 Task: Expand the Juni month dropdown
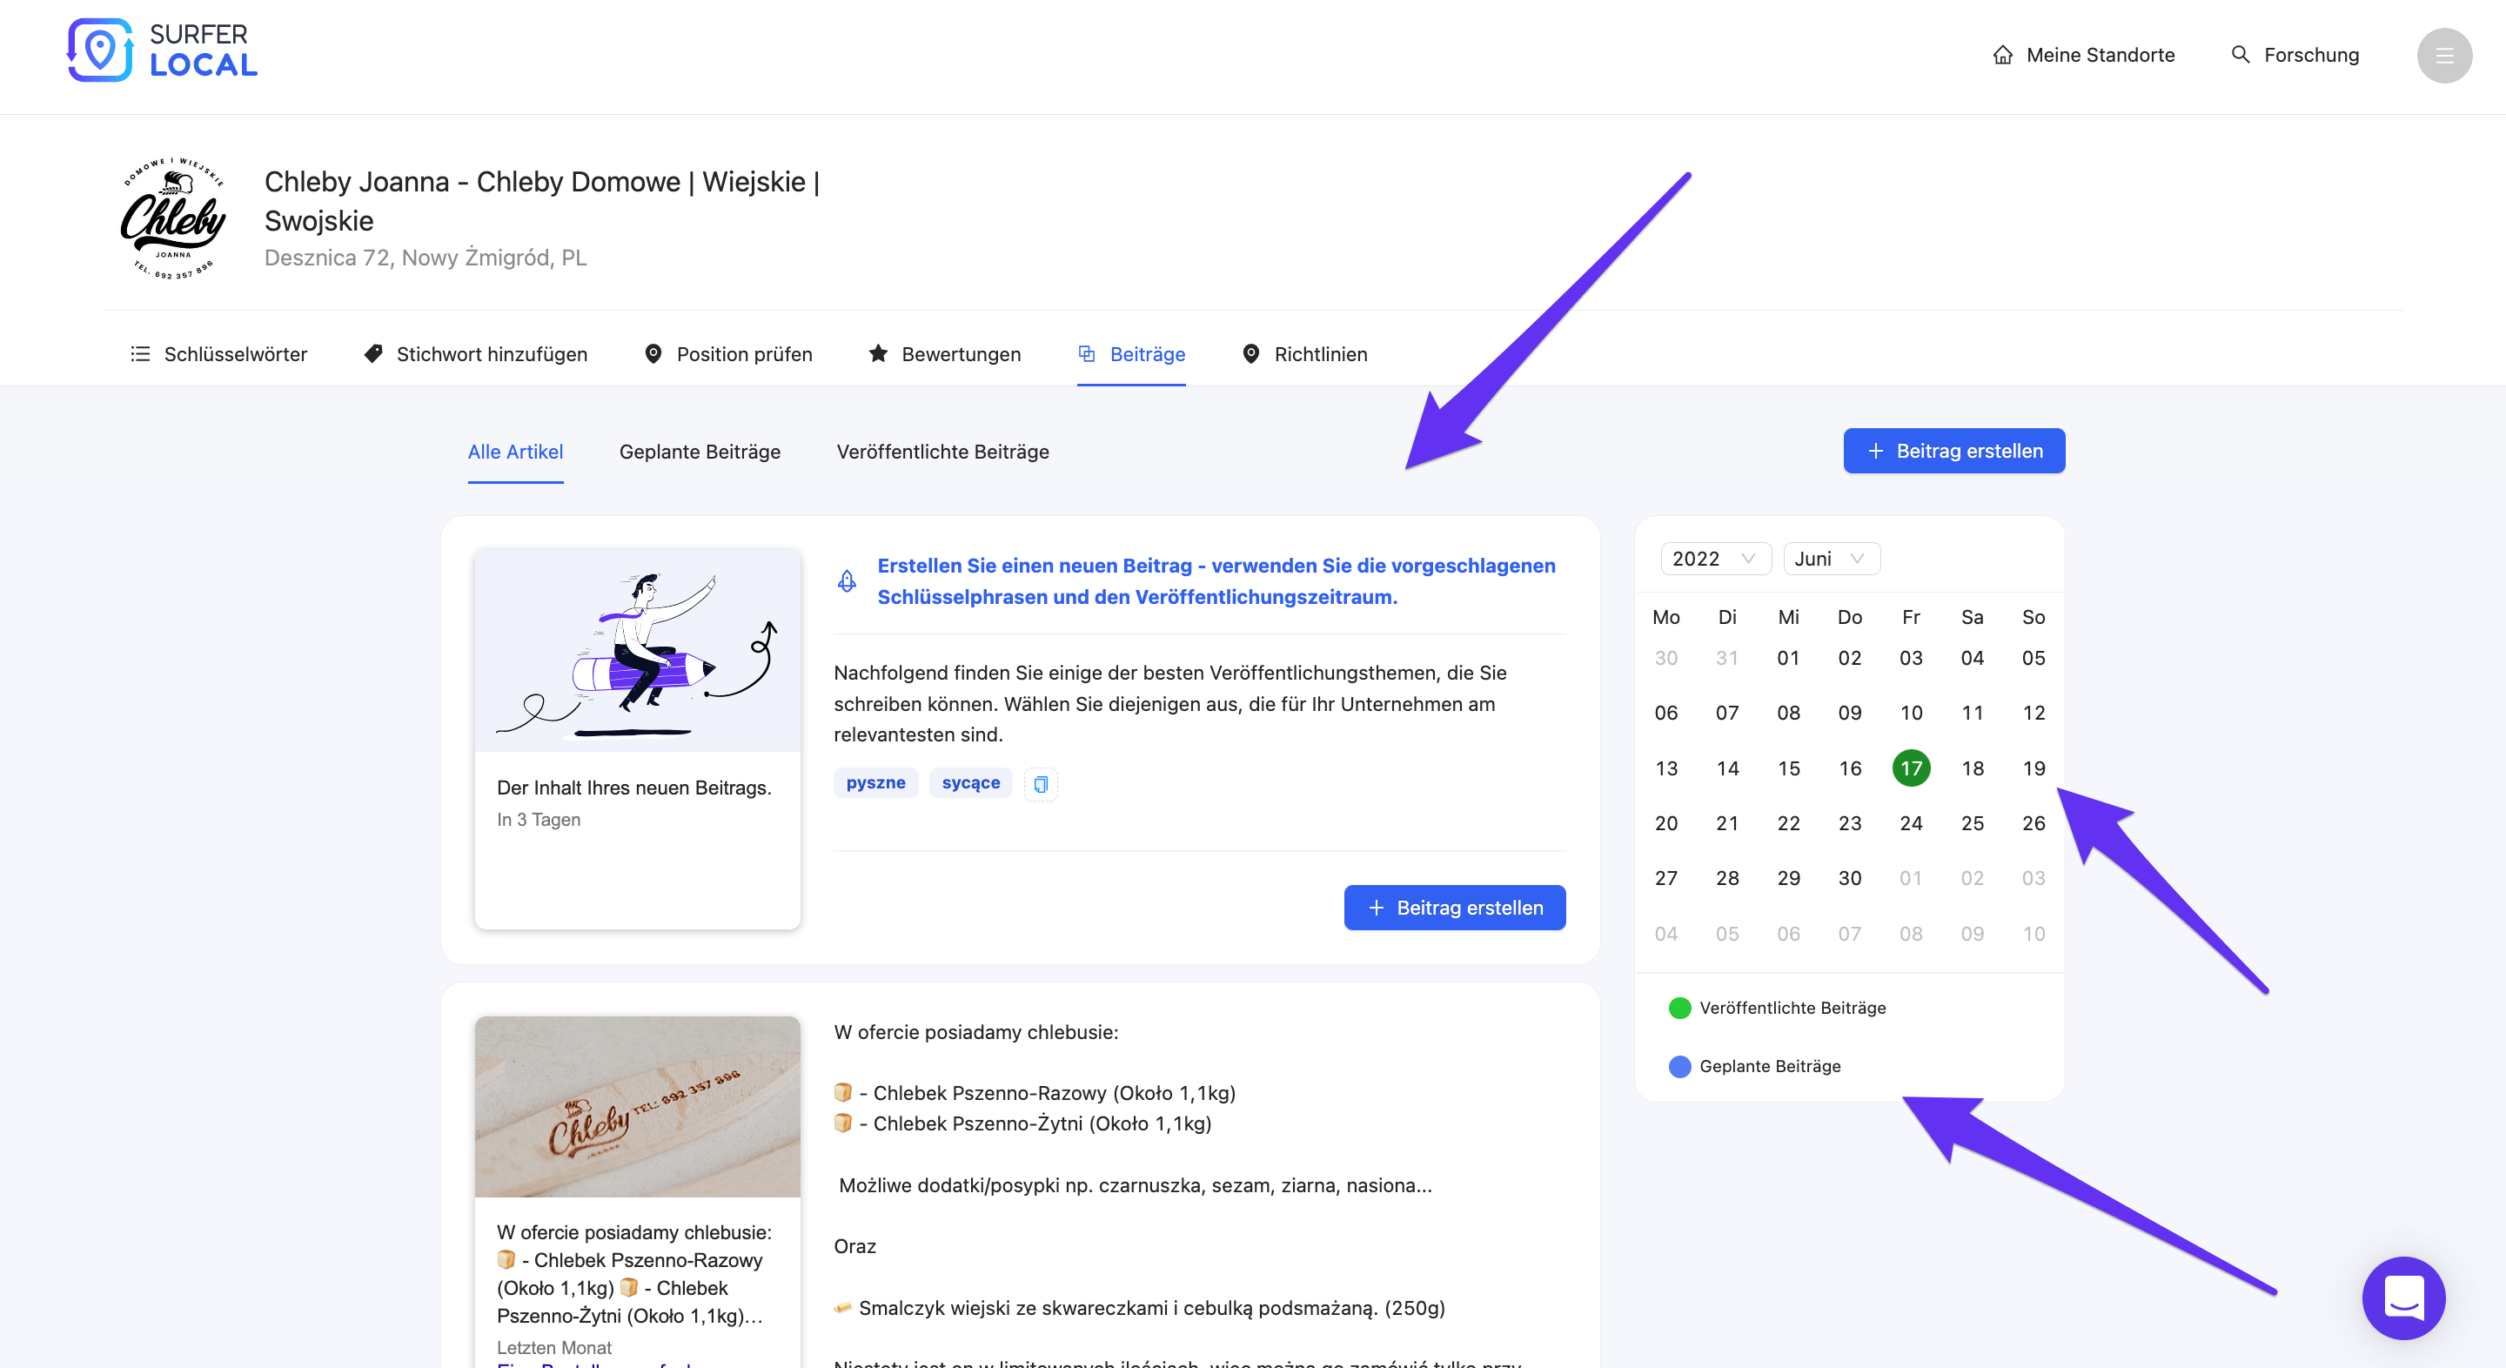[1830, 559]
